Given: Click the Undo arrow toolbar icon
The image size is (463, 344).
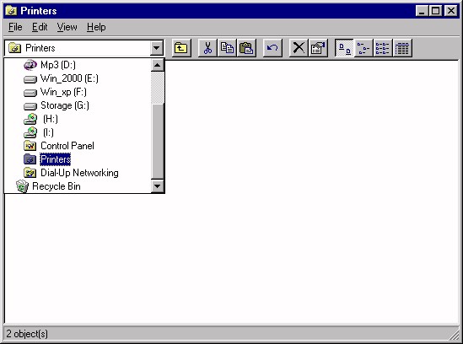Looking at the screenshot, I should (272, 48).
